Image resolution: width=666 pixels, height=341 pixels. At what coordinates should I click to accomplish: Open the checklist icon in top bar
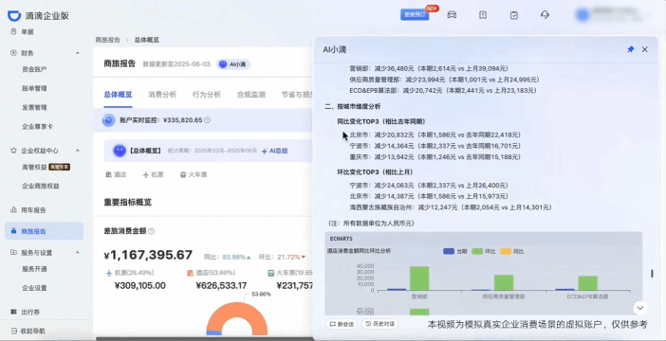pyautogui.click(x=514, y=15)
